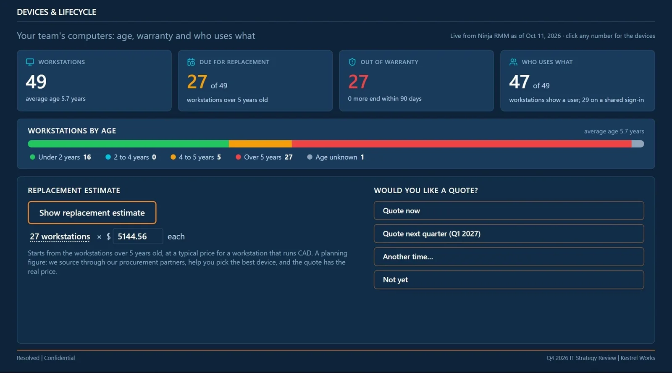Click the Over 5 years 27 legend entry

coord(264,157)
